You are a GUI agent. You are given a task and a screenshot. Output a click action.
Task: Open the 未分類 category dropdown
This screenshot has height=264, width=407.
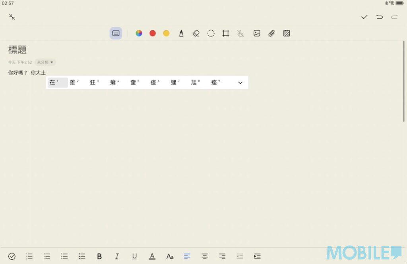[x=45, y=62]
